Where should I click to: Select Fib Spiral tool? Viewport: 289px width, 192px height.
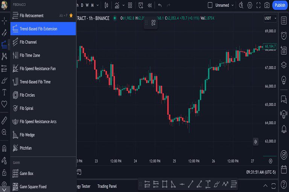pyautogui.click(x=43, y=108)
